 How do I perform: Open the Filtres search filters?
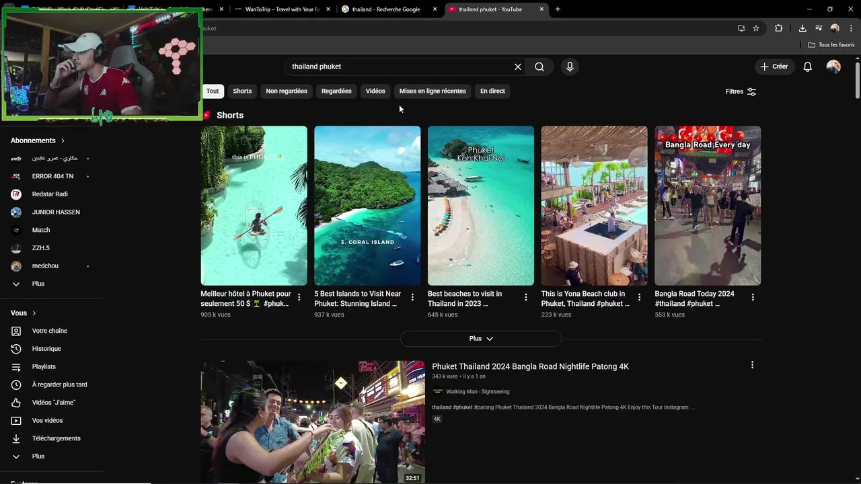coord(741,91)
